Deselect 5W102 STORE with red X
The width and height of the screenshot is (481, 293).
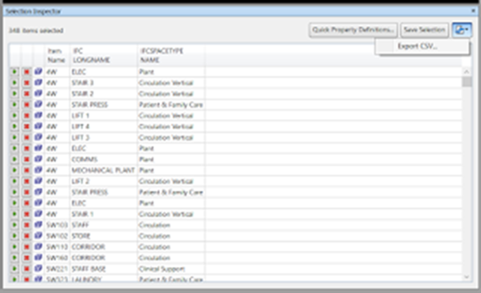27,236
